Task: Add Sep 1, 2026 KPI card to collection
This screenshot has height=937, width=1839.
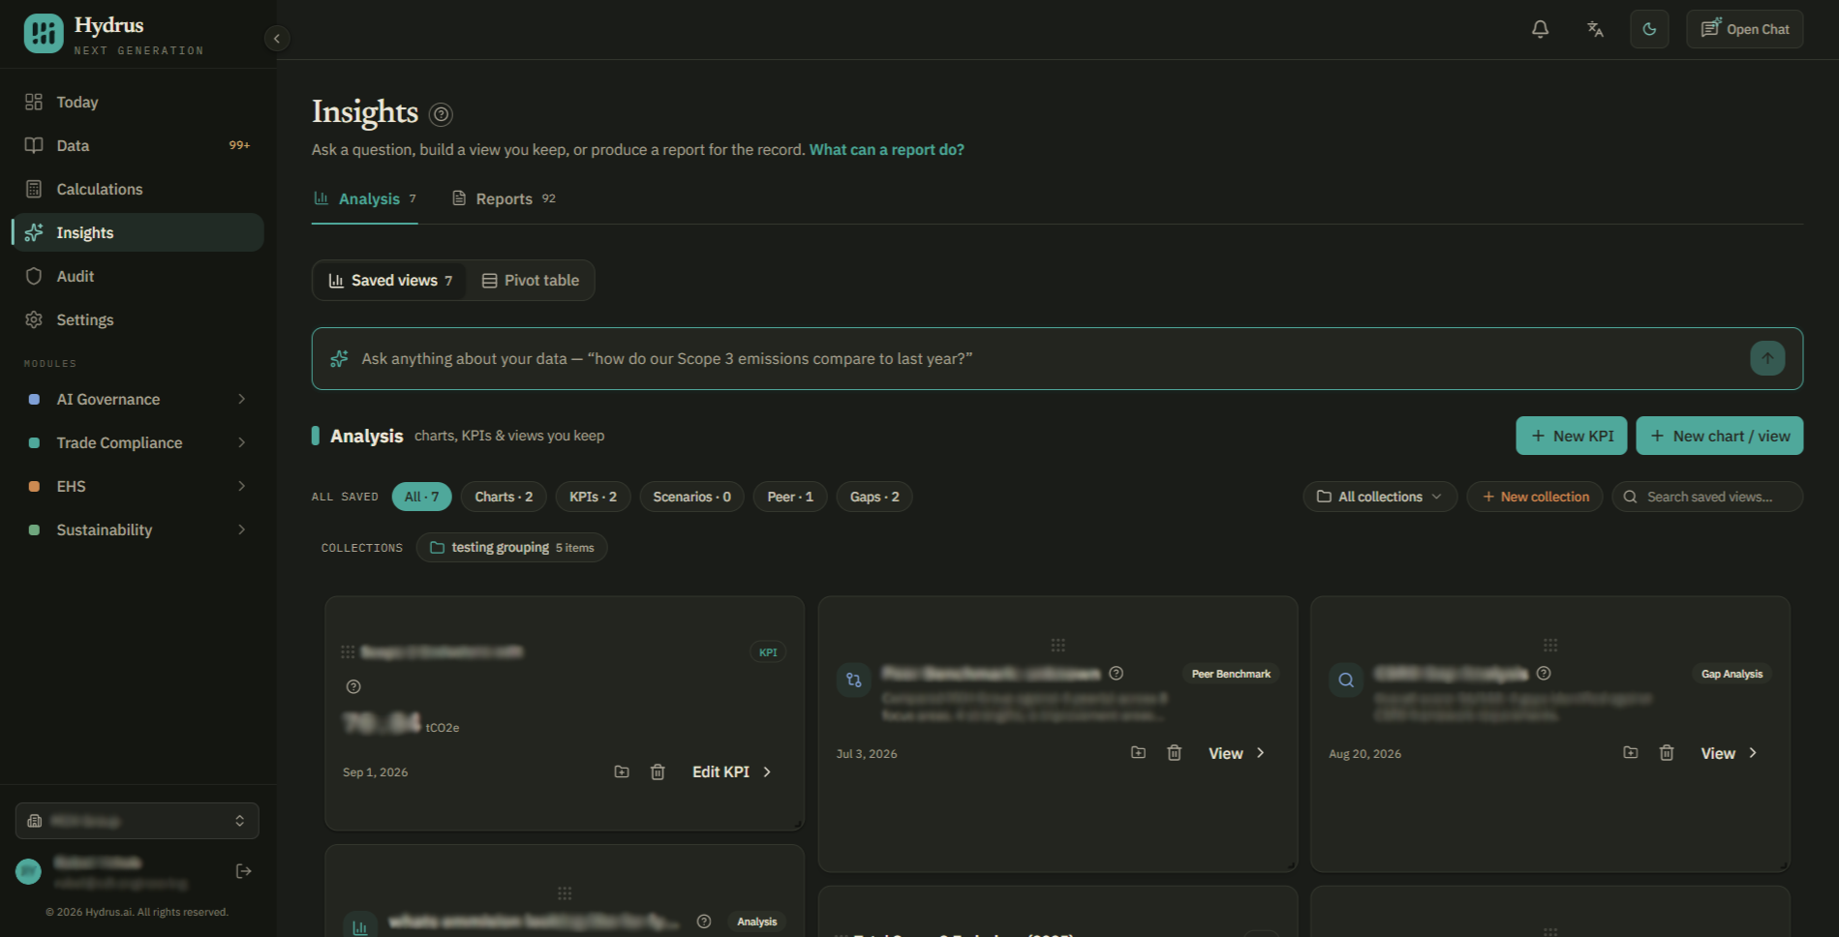Action: click(x=622, y=771)
